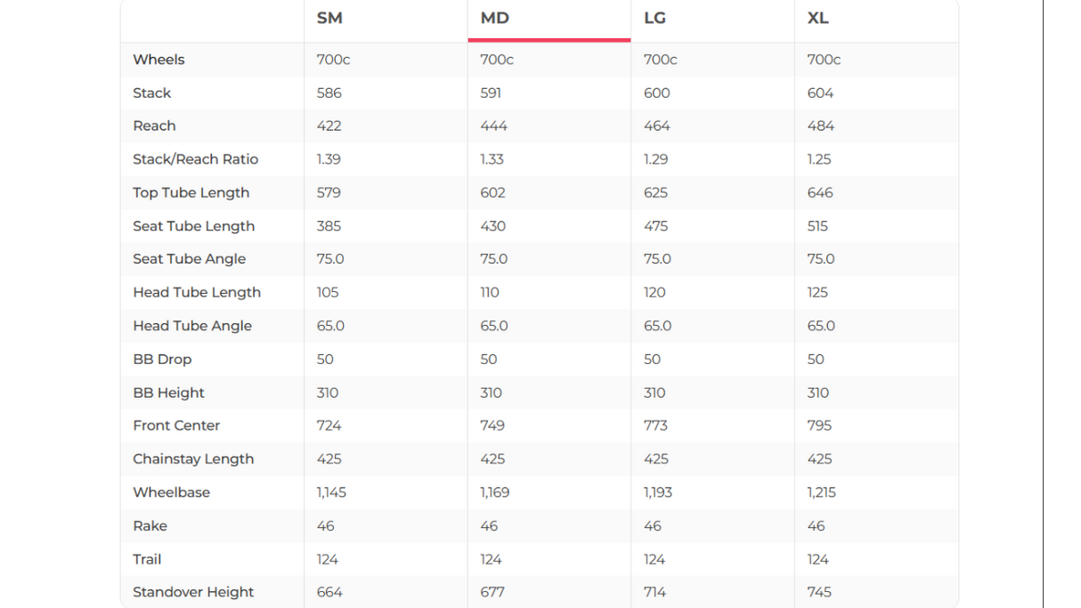Click the MD Reach value 444
1081x608 pixels.
pyautogui.click(x=493, y=126)
